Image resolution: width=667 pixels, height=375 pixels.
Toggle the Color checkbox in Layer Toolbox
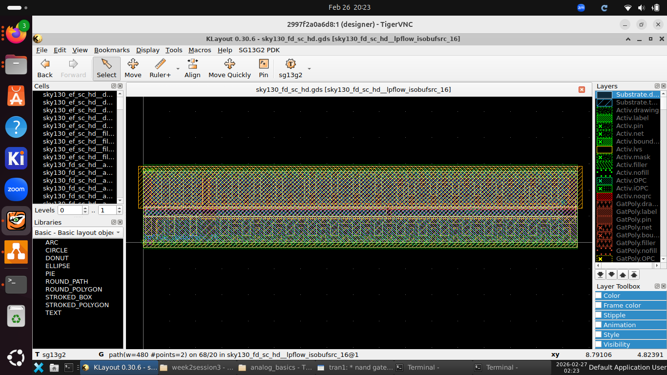click(x=599, y=295)
